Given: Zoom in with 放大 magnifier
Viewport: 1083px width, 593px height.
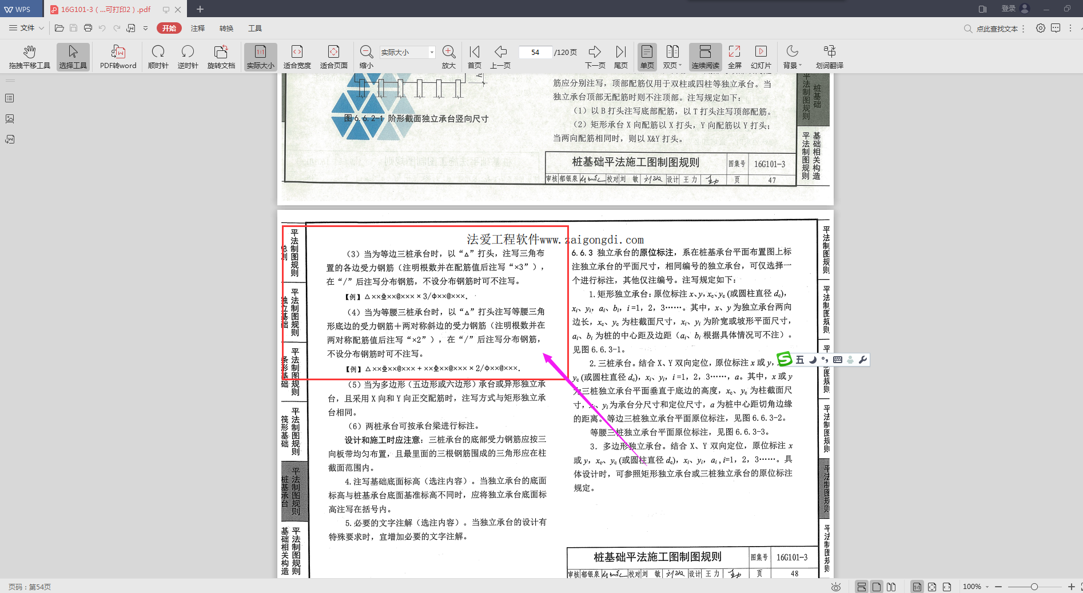Looking at the screenshot, I should click(449, 57).
